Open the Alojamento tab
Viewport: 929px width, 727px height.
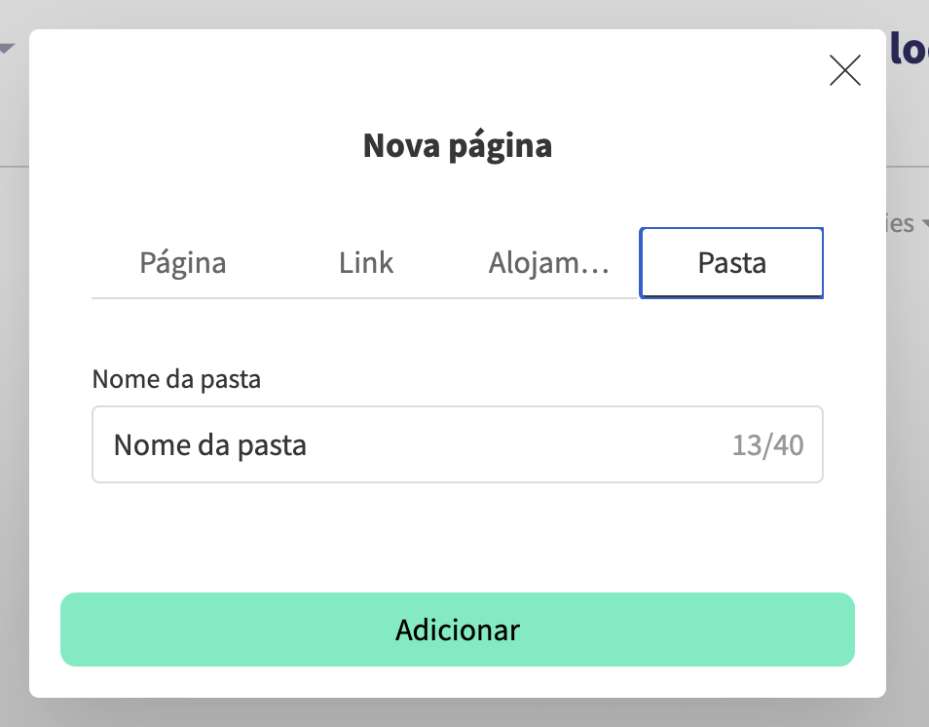point(548,262)
